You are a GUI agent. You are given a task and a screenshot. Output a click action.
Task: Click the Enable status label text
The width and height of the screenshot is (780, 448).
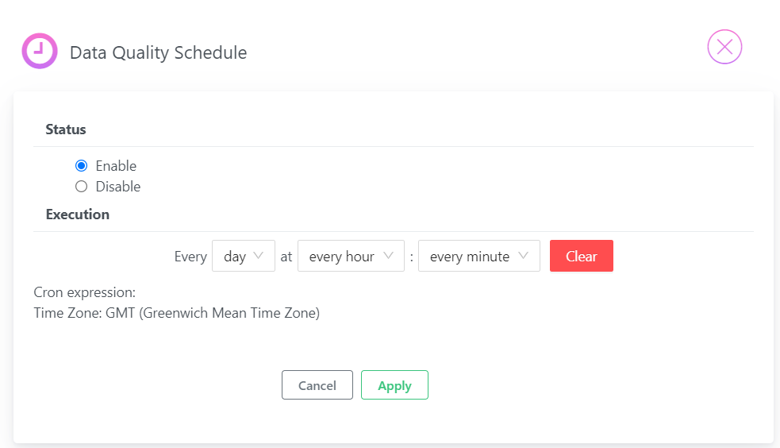(116, 165)
